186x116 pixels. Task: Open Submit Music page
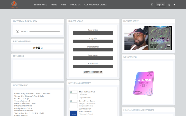(40, 5)
